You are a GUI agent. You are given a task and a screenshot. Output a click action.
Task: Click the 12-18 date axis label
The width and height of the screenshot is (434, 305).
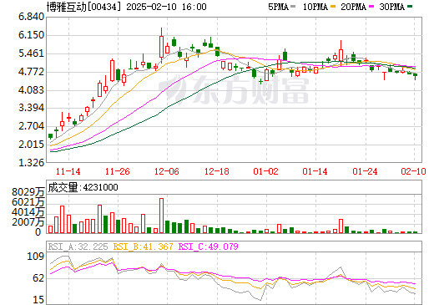[217, 171]
